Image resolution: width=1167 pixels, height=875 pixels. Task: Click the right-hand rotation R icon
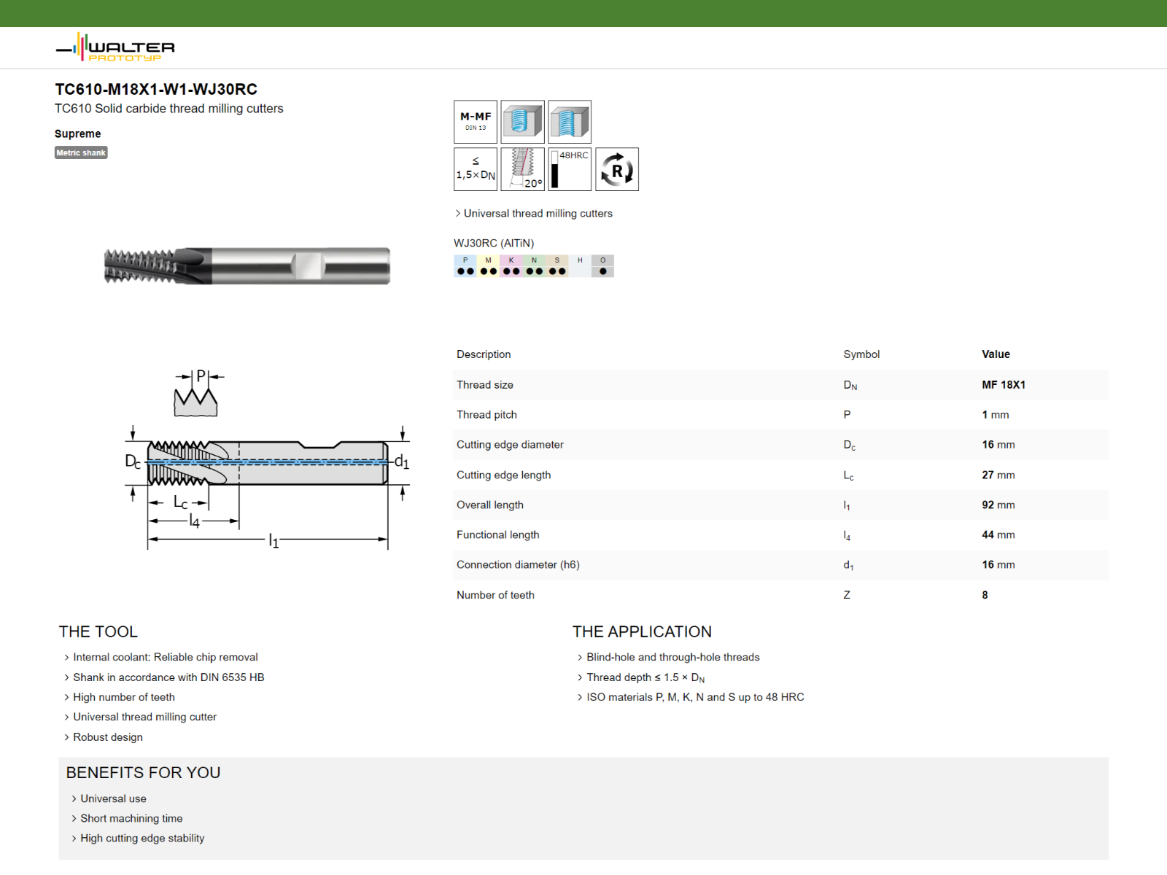(617, 169)
